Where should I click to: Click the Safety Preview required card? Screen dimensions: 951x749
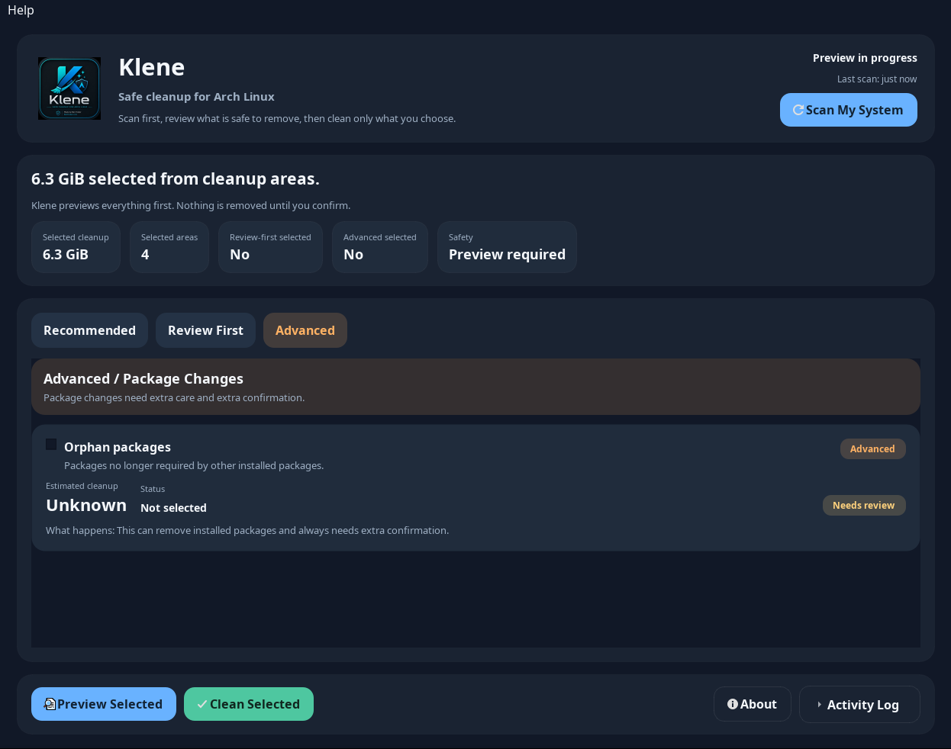coord(507,247)
